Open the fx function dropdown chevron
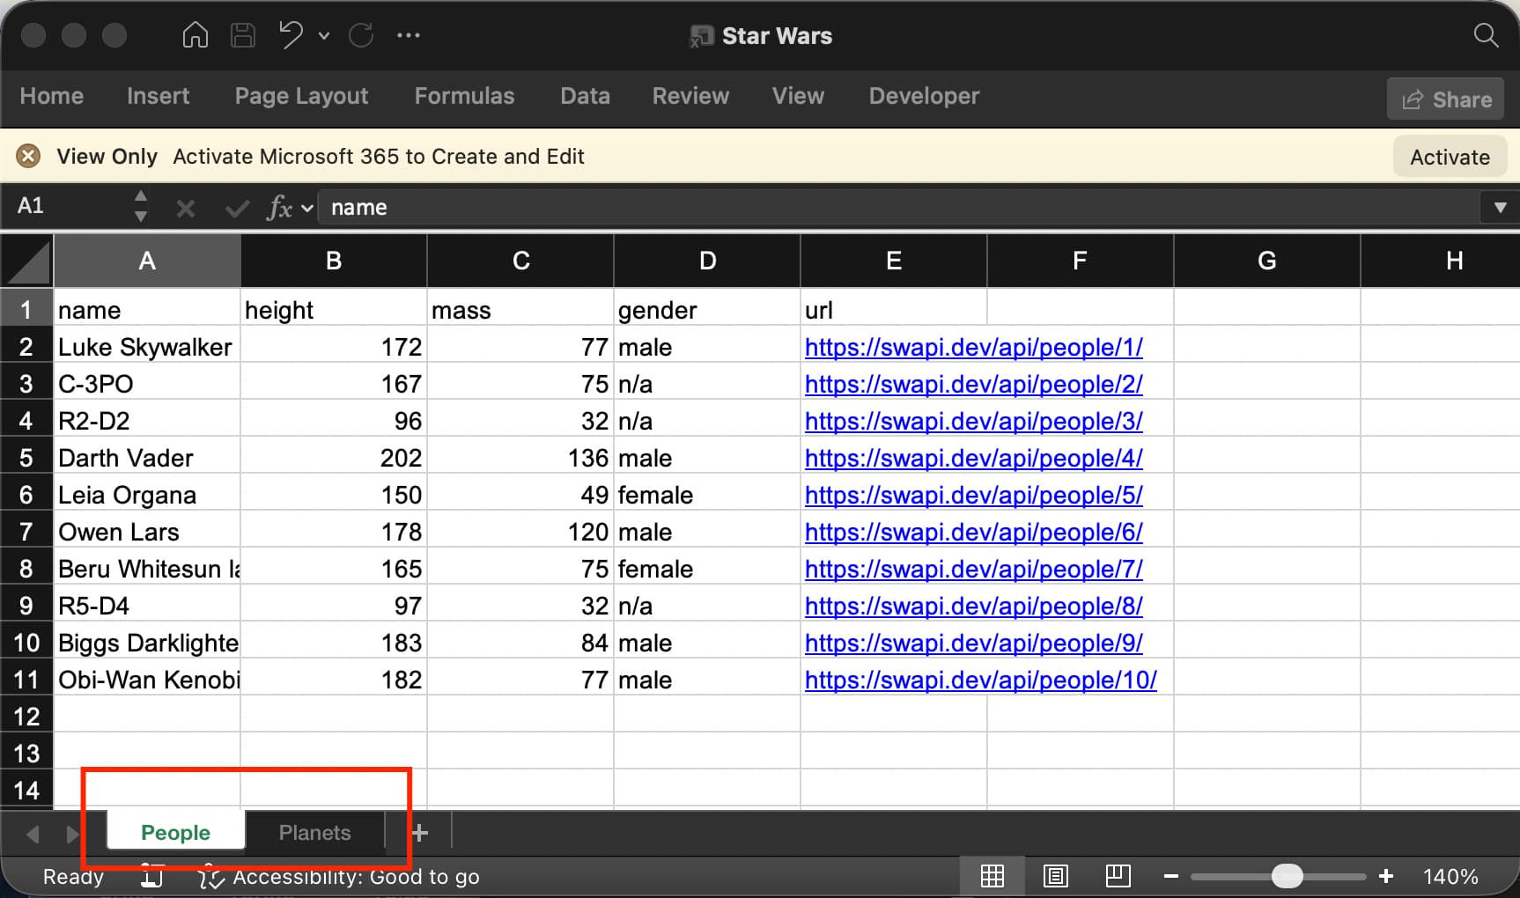Image resolution: width=1520 pixels, height=898 pixels. point(307,209)
